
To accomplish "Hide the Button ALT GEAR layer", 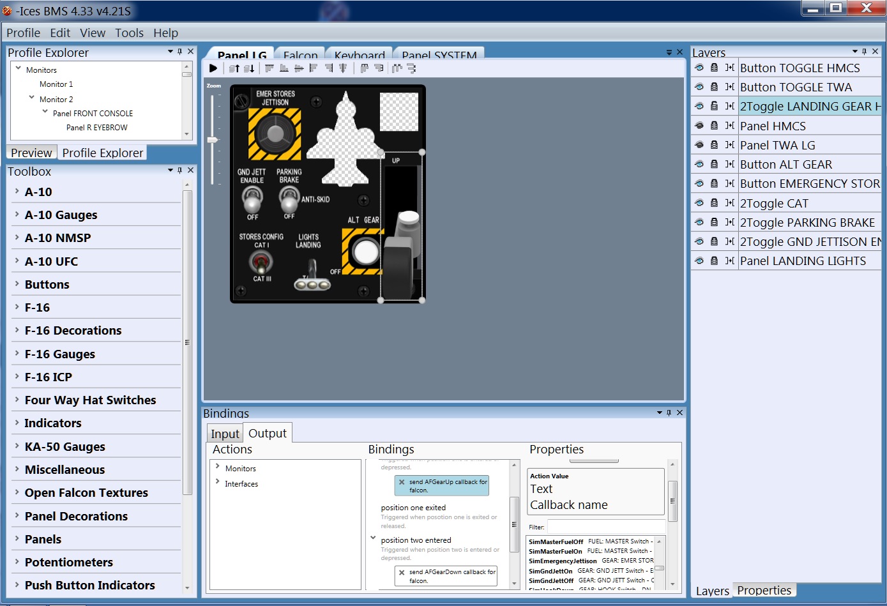I will (x=699, y=164).
